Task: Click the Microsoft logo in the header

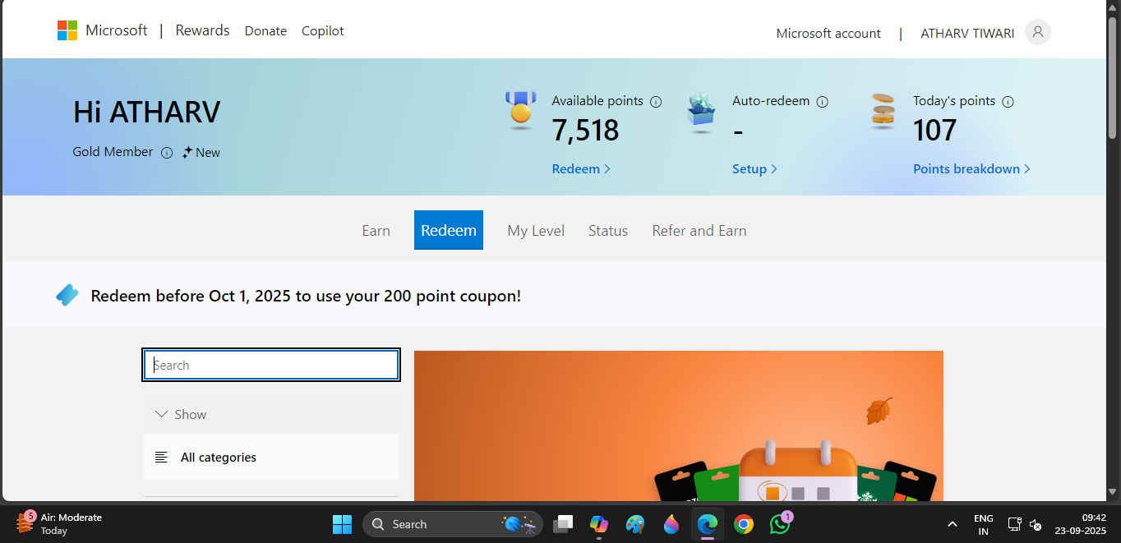Action: (102, 30)
